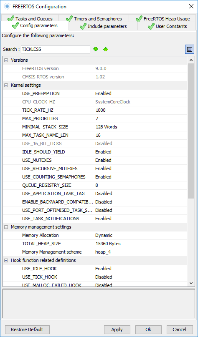Apply the configuration changes
This screenshot has height=337, width=198.
pos(117,329)
